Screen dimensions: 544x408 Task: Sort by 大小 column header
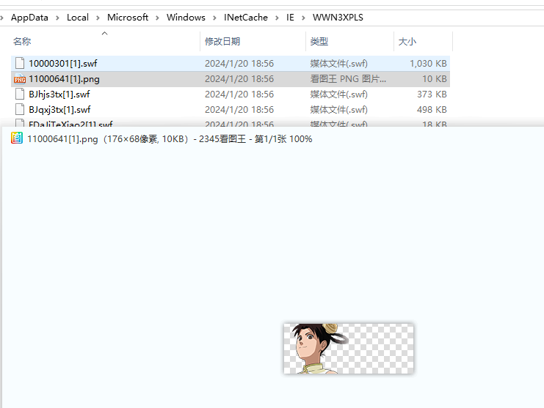point(407,42)
